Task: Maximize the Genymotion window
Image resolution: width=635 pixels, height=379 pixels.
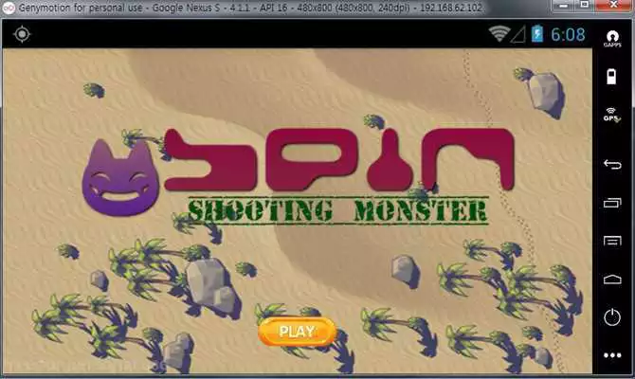Action: click(585, 5)
